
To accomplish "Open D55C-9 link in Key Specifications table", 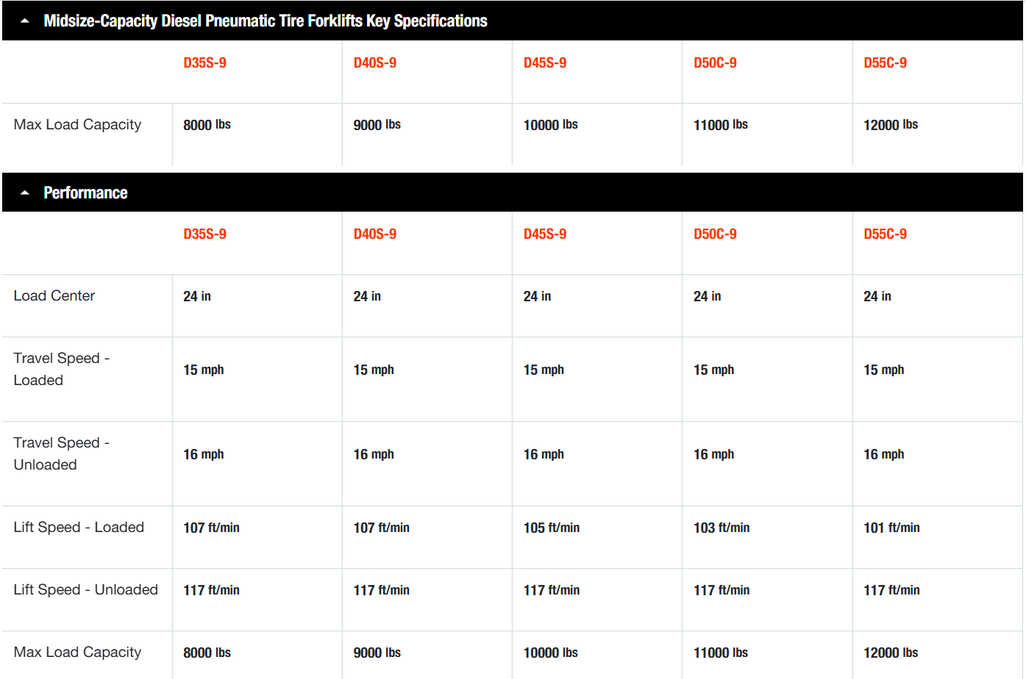I will [x=885, y=63].
